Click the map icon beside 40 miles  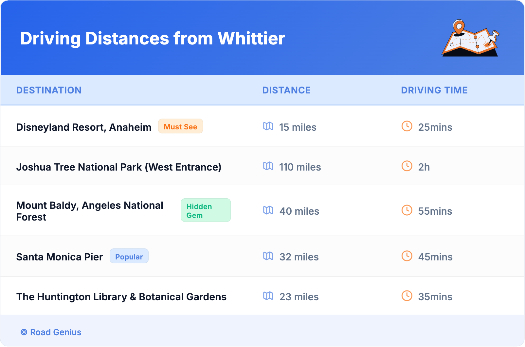(x=268, y=210)
